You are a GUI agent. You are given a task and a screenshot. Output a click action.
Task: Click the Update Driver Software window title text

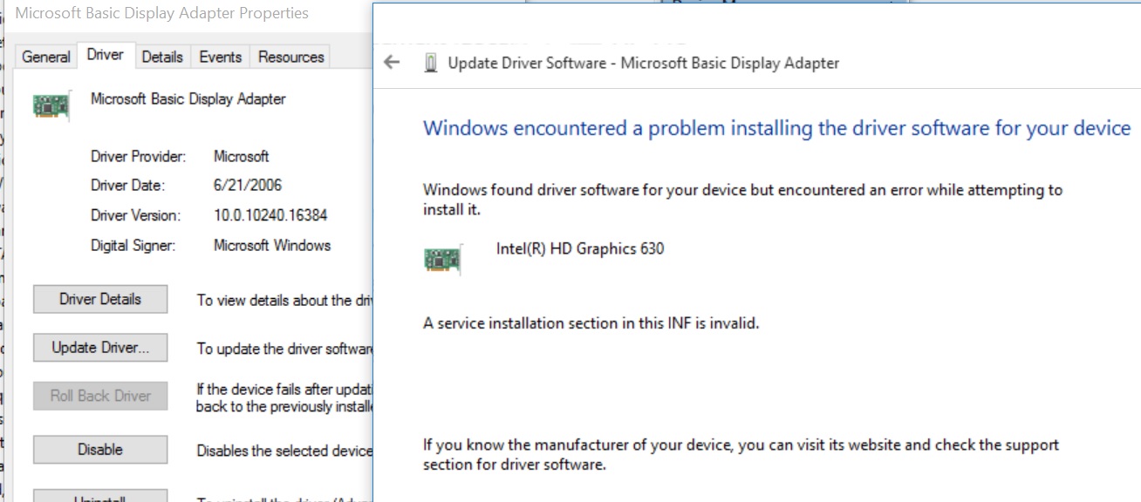[x=644, y=63]
